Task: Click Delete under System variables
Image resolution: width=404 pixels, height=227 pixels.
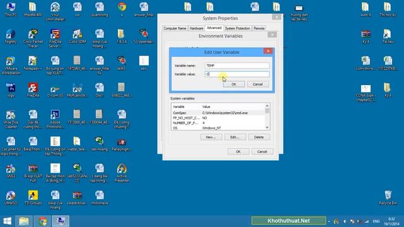Action: [259, 137]
